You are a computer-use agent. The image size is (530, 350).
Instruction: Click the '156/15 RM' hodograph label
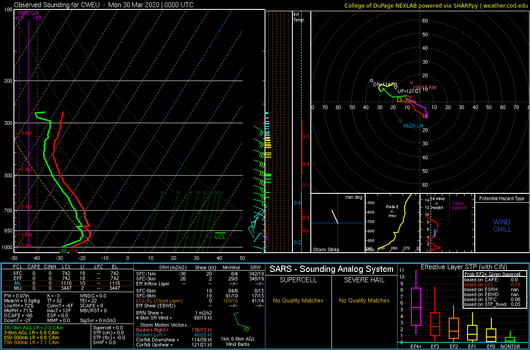click(424, 87)
